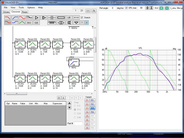Select variant S5
The width and height of the screenshot is (184, 138).
pos(87,116)
